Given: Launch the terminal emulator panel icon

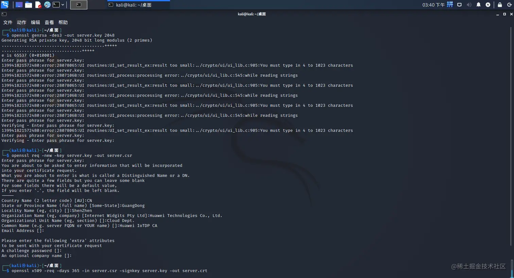Looking at the screenshot, I should pos(56,5).
